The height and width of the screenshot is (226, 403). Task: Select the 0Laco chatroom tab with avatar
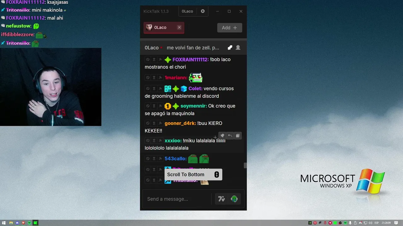(x=164, y=28)
